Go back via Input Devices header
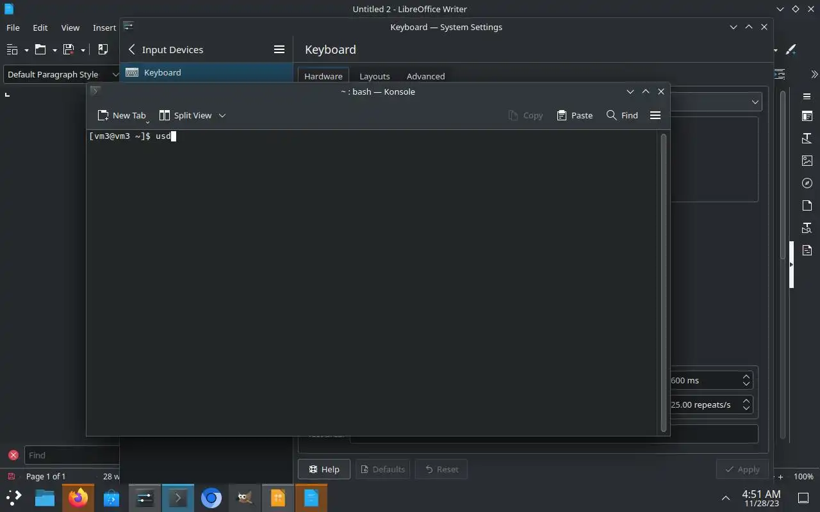Screen dimensions: 820x512 coord(166,49)
